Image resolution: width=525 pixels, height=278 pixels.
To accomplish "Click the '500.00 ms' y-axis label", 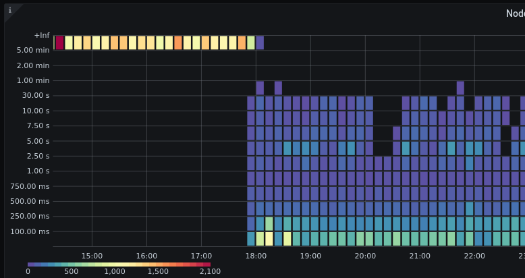I will coord(30,201).
